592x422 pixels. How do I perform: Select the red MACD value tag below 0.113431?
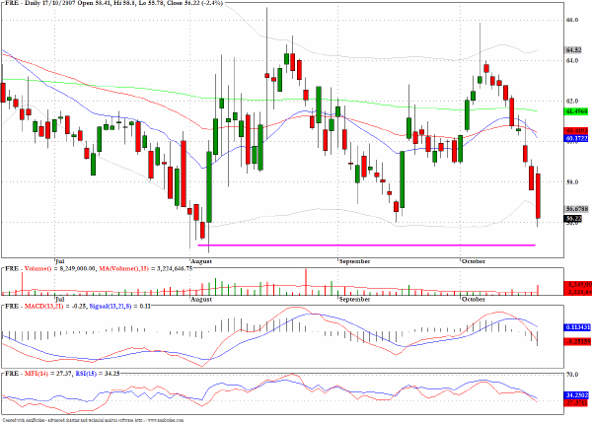pyautogui.click(x=577, y=341)
